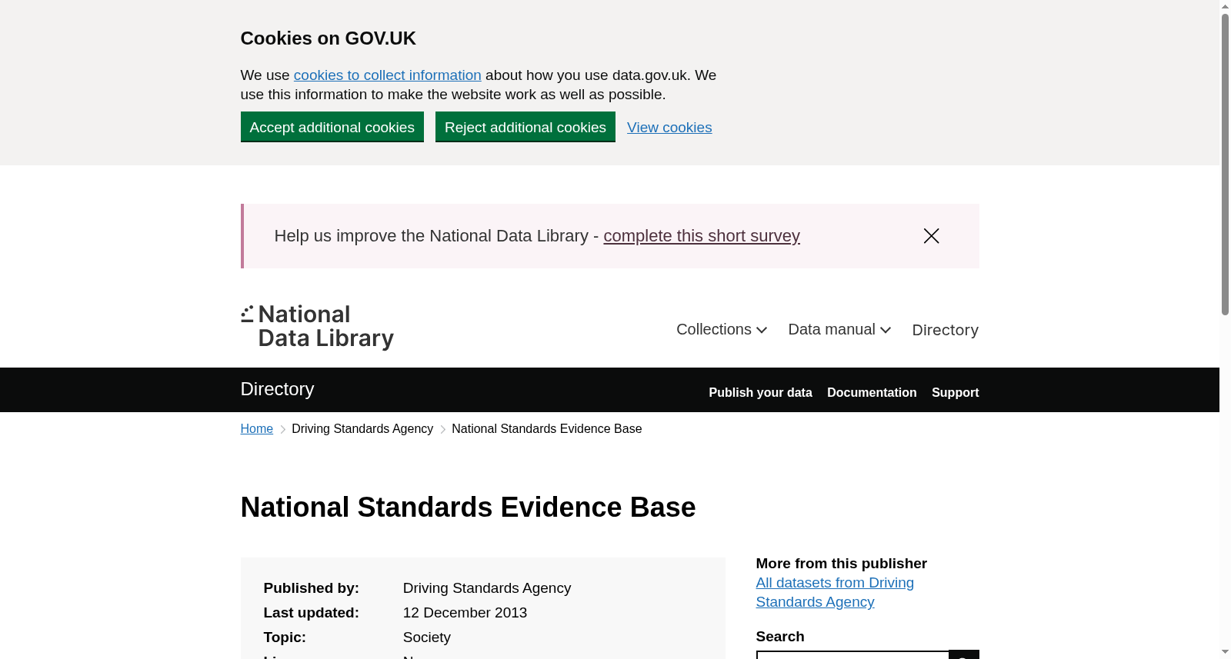
Task: Accept additional cookies
Action: 332,127
